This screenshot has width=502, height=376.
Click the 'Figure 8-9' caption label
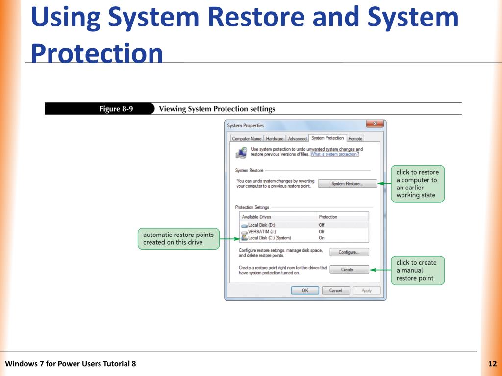(116, 109)
